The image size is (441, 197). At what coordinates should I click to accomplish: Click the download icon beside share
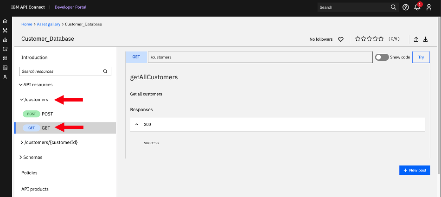click(426, 39)
